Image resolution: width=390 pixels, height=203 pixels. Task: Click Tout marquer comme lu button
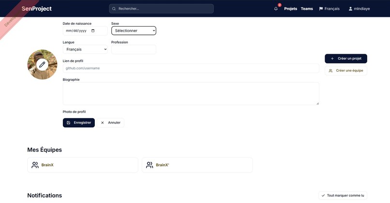[x=343, y=196]
